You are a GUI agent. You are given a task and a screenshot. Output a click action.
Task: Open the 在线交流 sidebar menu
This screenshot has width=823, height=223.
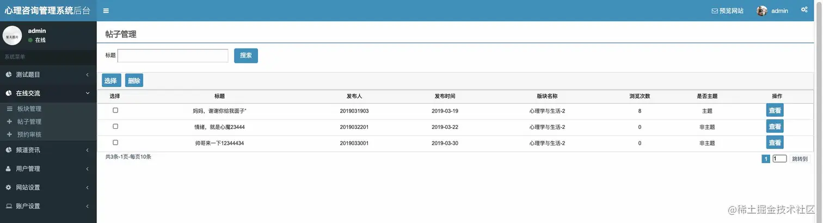[48, 93]
